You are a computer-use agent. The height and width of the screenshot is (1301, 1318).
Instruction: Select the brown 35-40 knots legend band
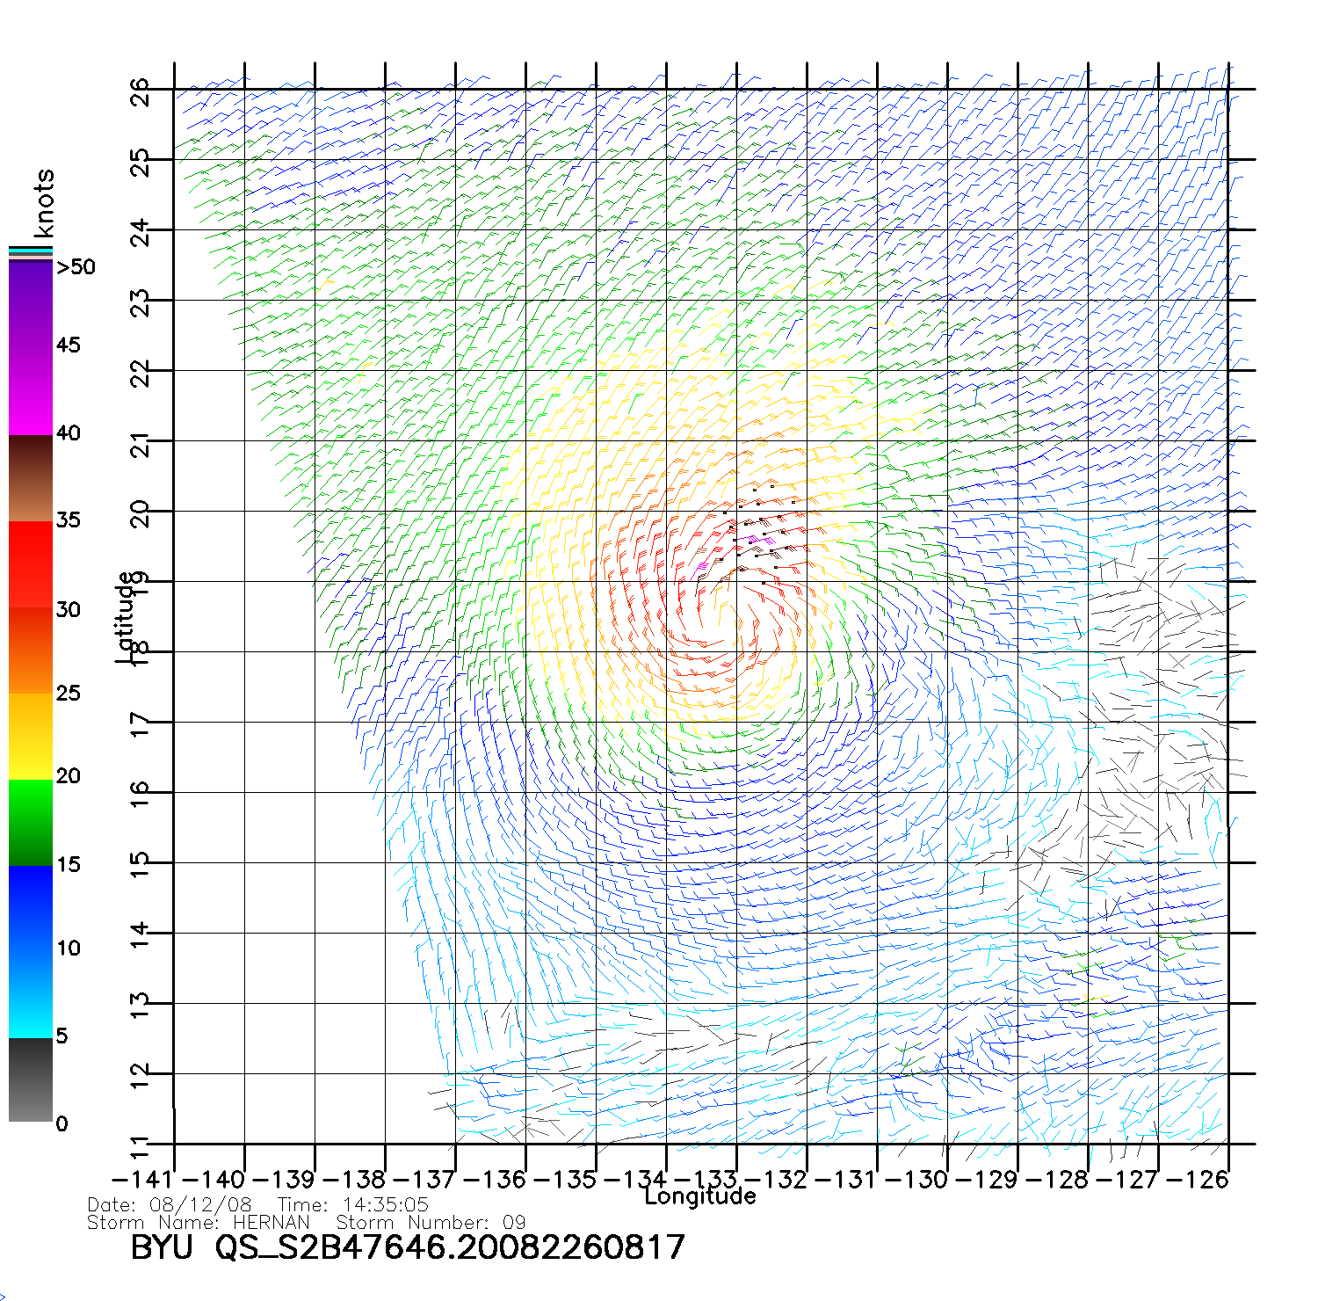(x=31, y=479)
